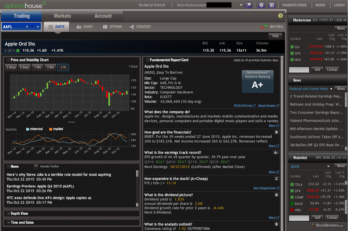The height and width of the screenshot is (231, 348).
Task: Toggle the Historical volatility legend
Action: coord(34,129)
